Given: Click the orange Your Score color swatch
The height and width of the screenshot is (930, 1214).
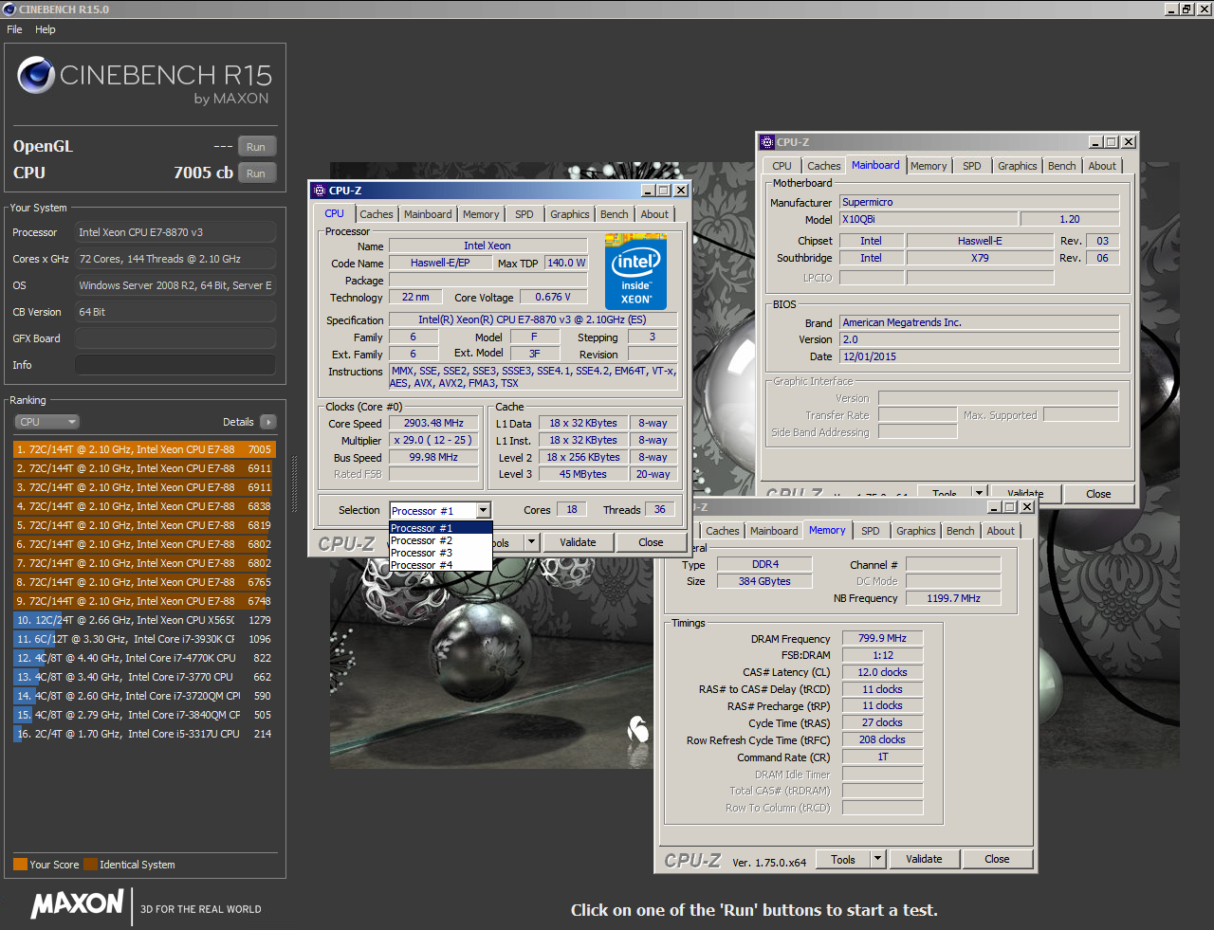Looking at the screenshot, I should click(x=20, y=865).
